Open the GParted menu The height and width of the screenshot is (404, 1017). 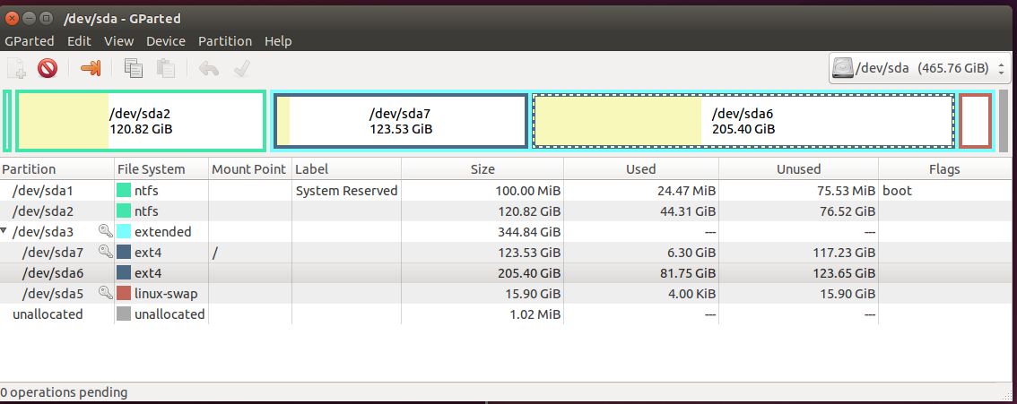30,41
